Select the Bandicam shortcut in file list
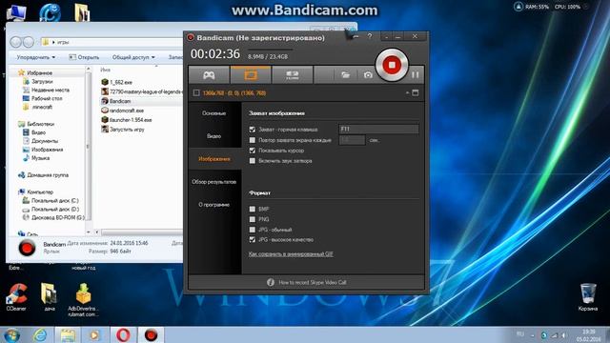The image size is (610, 343). click(120, 101)
